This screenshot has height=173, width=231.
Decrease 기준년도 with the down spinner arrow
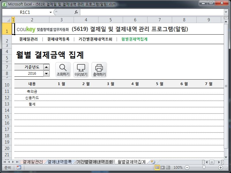(x=46, y=74)
